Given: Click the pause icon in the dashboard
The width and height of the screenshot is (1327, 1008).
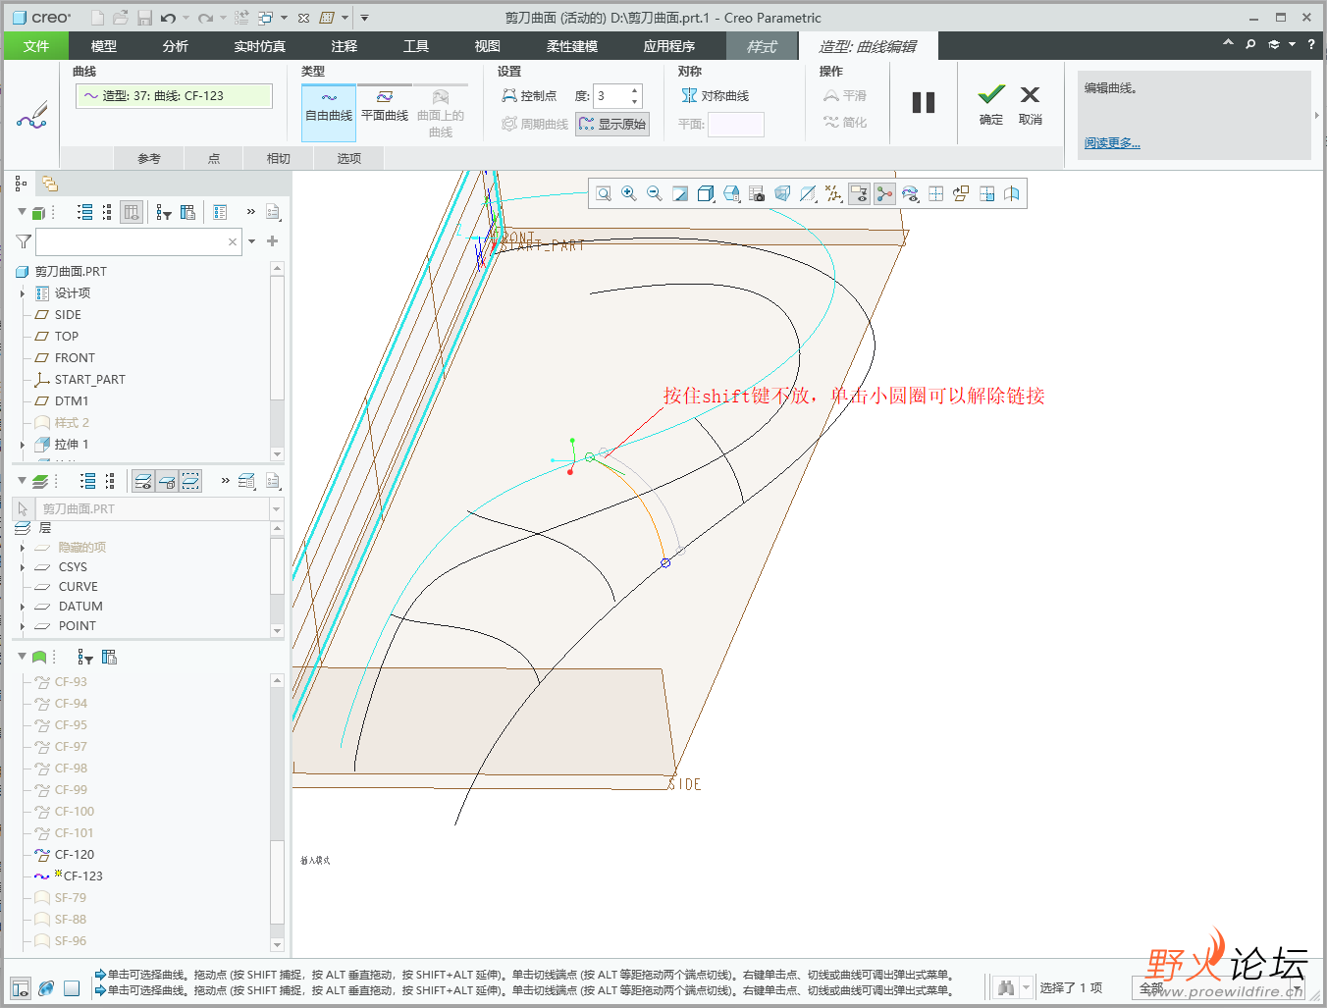Looking at the screenshot, I should (x=924, y=102).
